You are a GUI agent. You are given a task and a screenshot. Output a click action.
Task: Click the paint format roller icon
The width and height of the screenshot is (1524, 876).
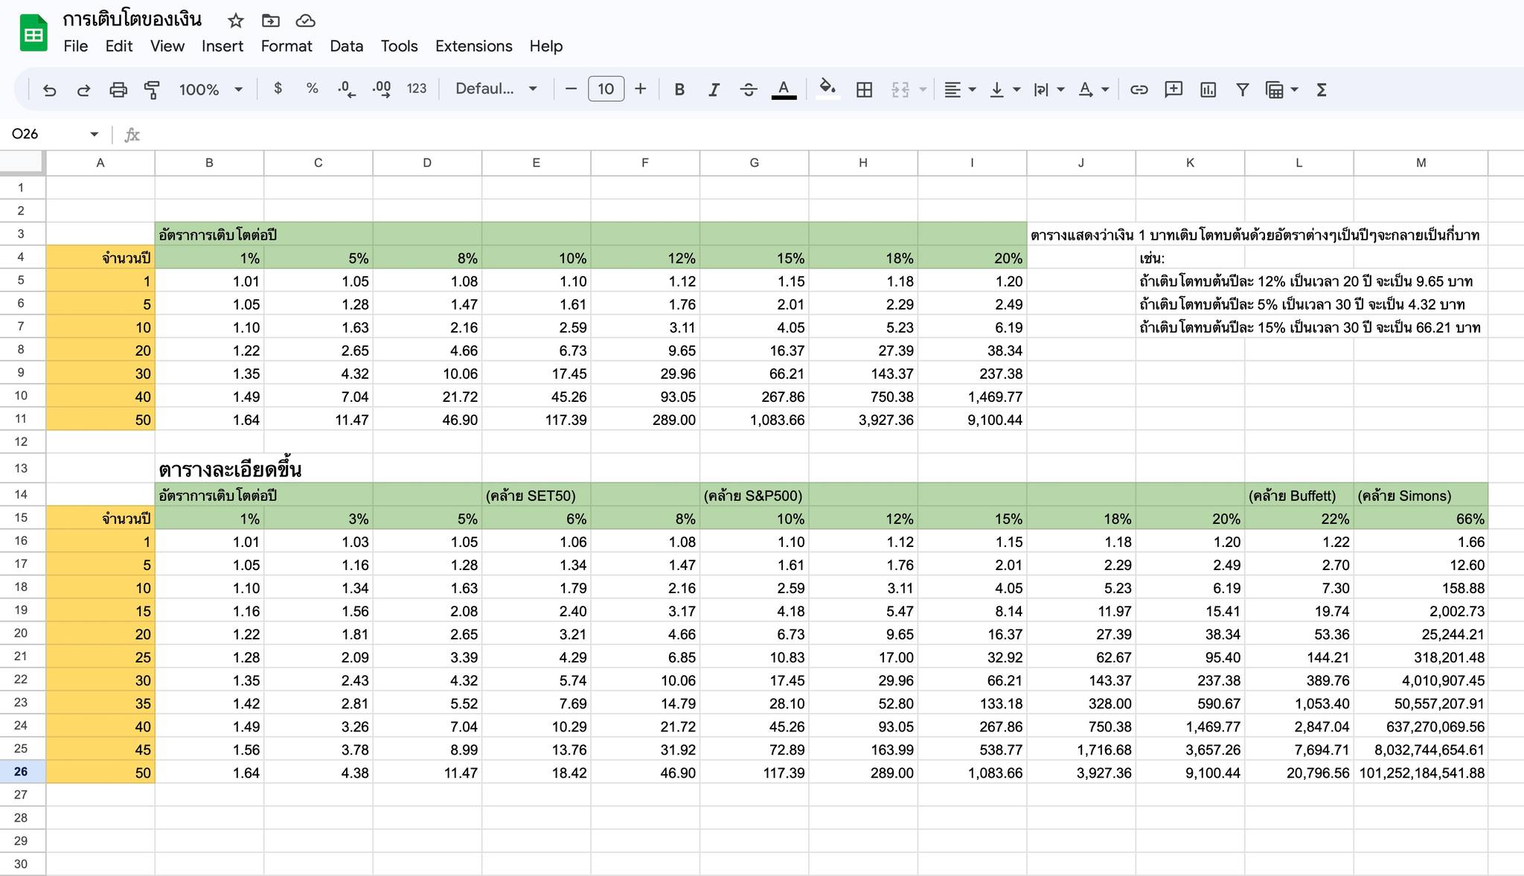click(x=152, y=90)
